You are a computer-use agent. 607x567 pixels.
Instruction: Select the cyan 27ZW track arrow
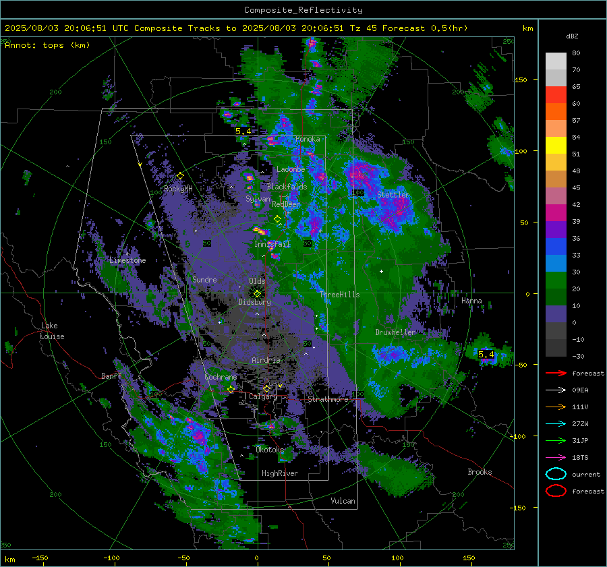point(556,424)
